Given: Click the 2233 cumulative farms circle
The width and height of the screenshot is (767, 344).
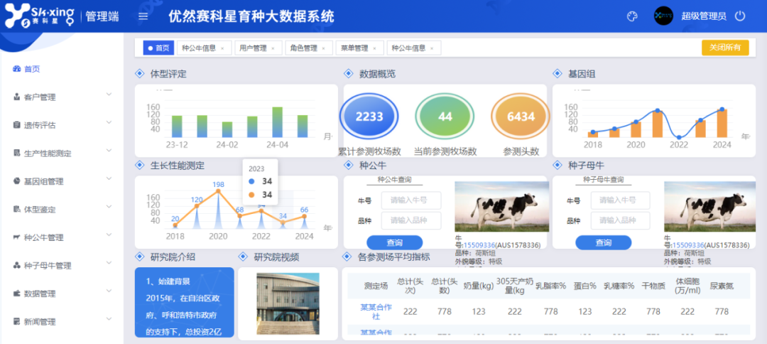Looking at the screenshot, I should click(369, 117).
